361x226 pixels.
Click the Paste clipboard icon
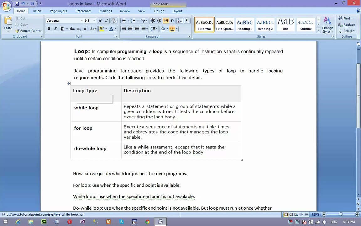point(8,21)
